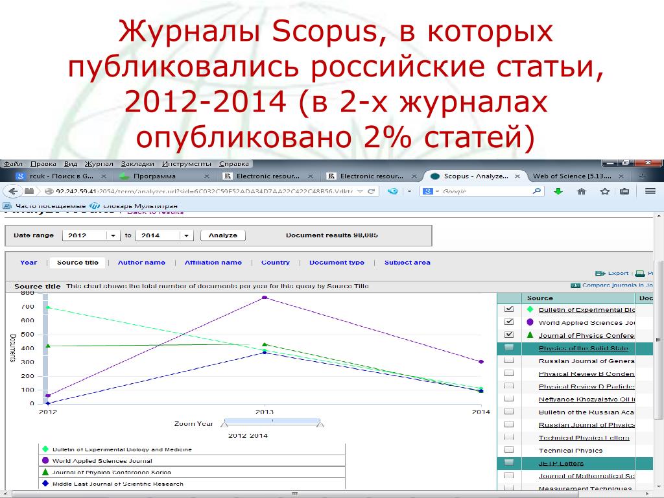Click the search magnifier in the Google box
The image size is (664, 498).
(x=536, y=191)
